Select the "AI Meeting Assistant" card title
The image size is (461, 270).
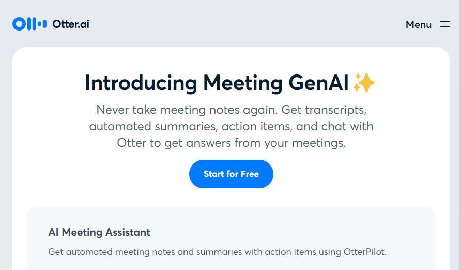tap(99, 232)
